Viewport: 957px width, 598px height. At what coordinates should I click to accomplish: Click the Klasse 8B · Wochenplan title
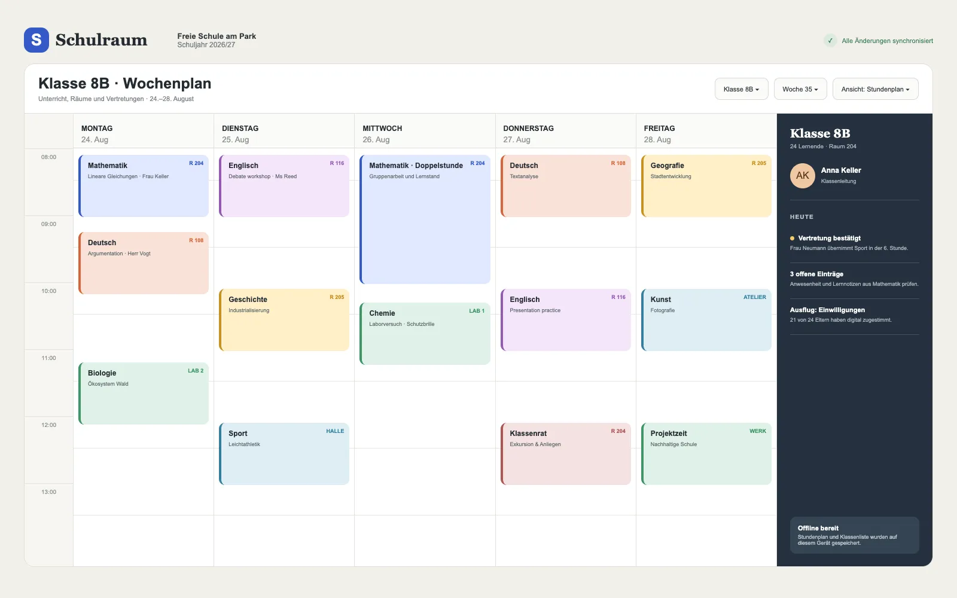coord(124,83)
